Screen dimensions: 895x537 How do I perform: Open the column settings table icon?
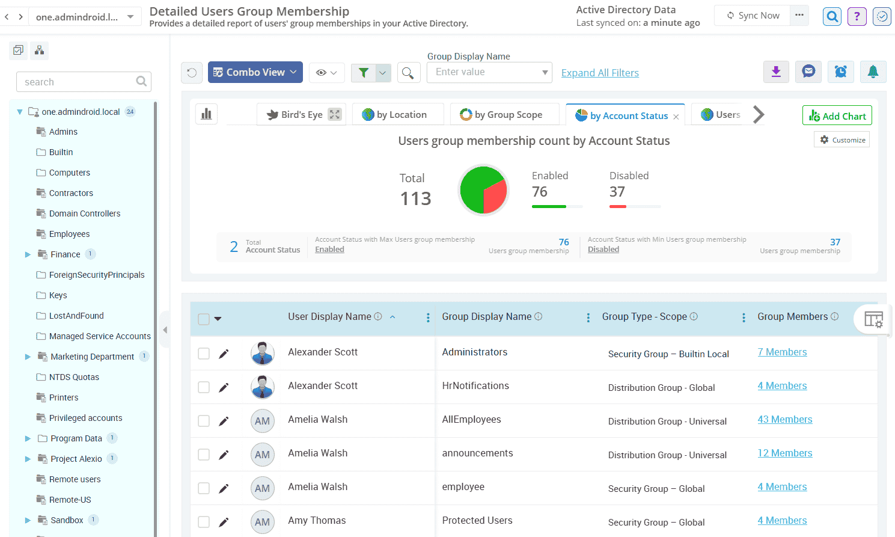coord(873,319)
